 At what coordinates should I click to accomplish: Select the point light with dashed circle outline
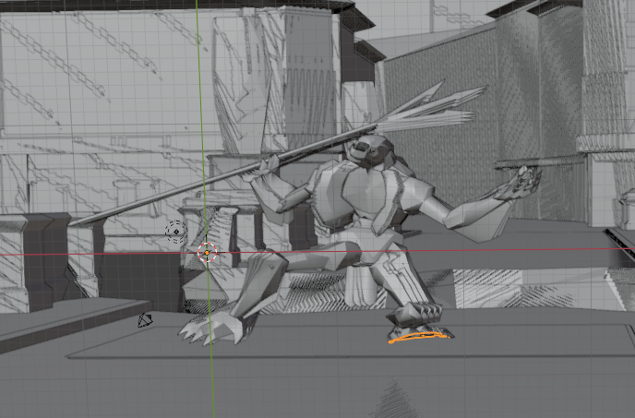click(176, 233)
